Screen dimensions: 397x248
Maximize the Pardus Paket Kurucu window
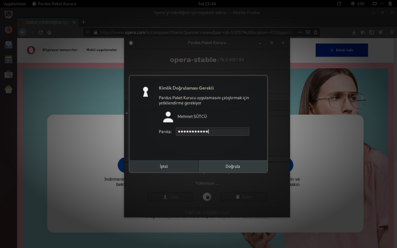tap(271, 43)
